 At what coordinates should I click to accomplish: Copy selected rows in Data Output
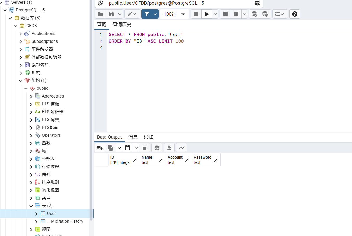point(111,148)
